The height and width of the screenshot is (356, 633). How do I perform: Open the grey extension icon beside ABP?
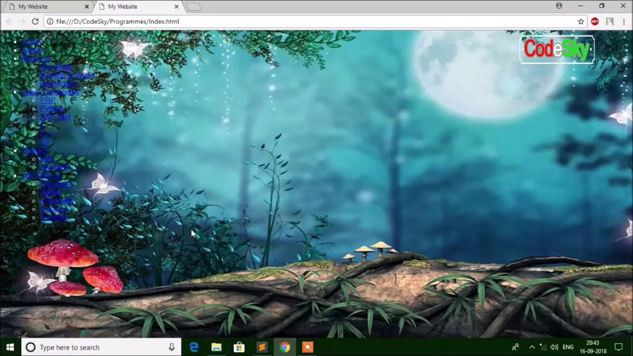[x=610, y=21]
